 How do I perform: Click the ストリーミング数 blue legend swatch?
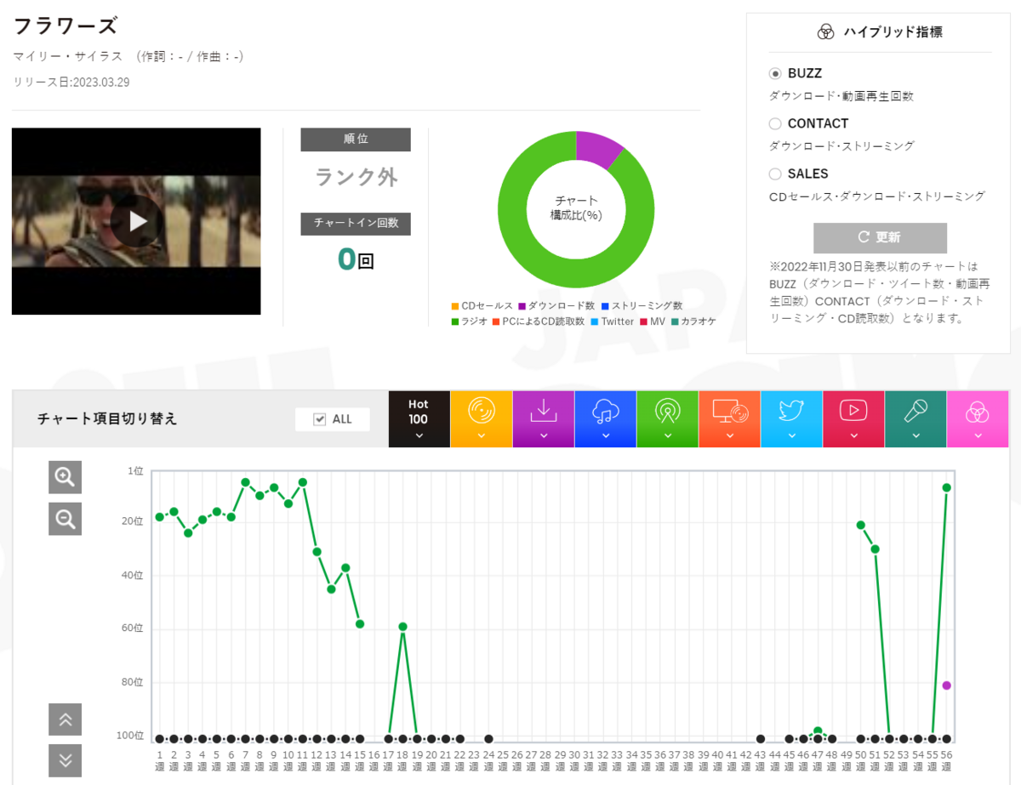(x=605, y=306)
